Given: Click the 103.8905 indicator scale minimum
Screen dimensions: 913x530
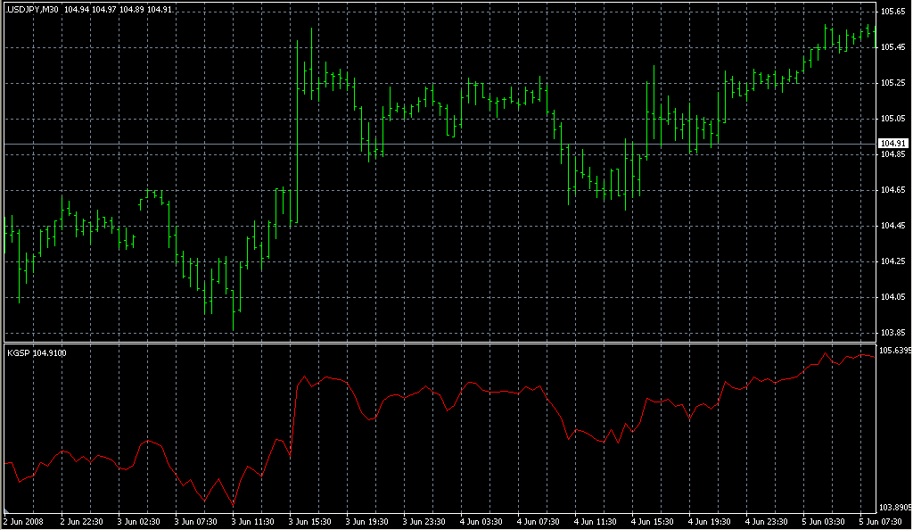Looking at the screenshot, I should coord(894,506).
